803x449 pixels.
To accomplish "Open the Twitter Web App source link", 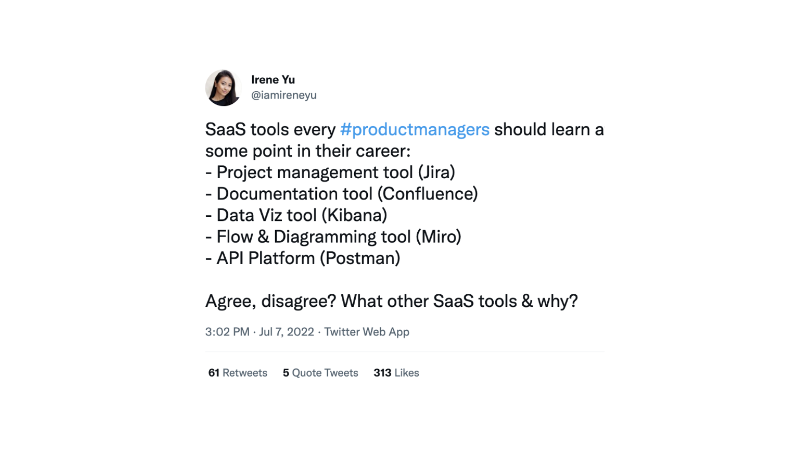I will click(366, 332).
